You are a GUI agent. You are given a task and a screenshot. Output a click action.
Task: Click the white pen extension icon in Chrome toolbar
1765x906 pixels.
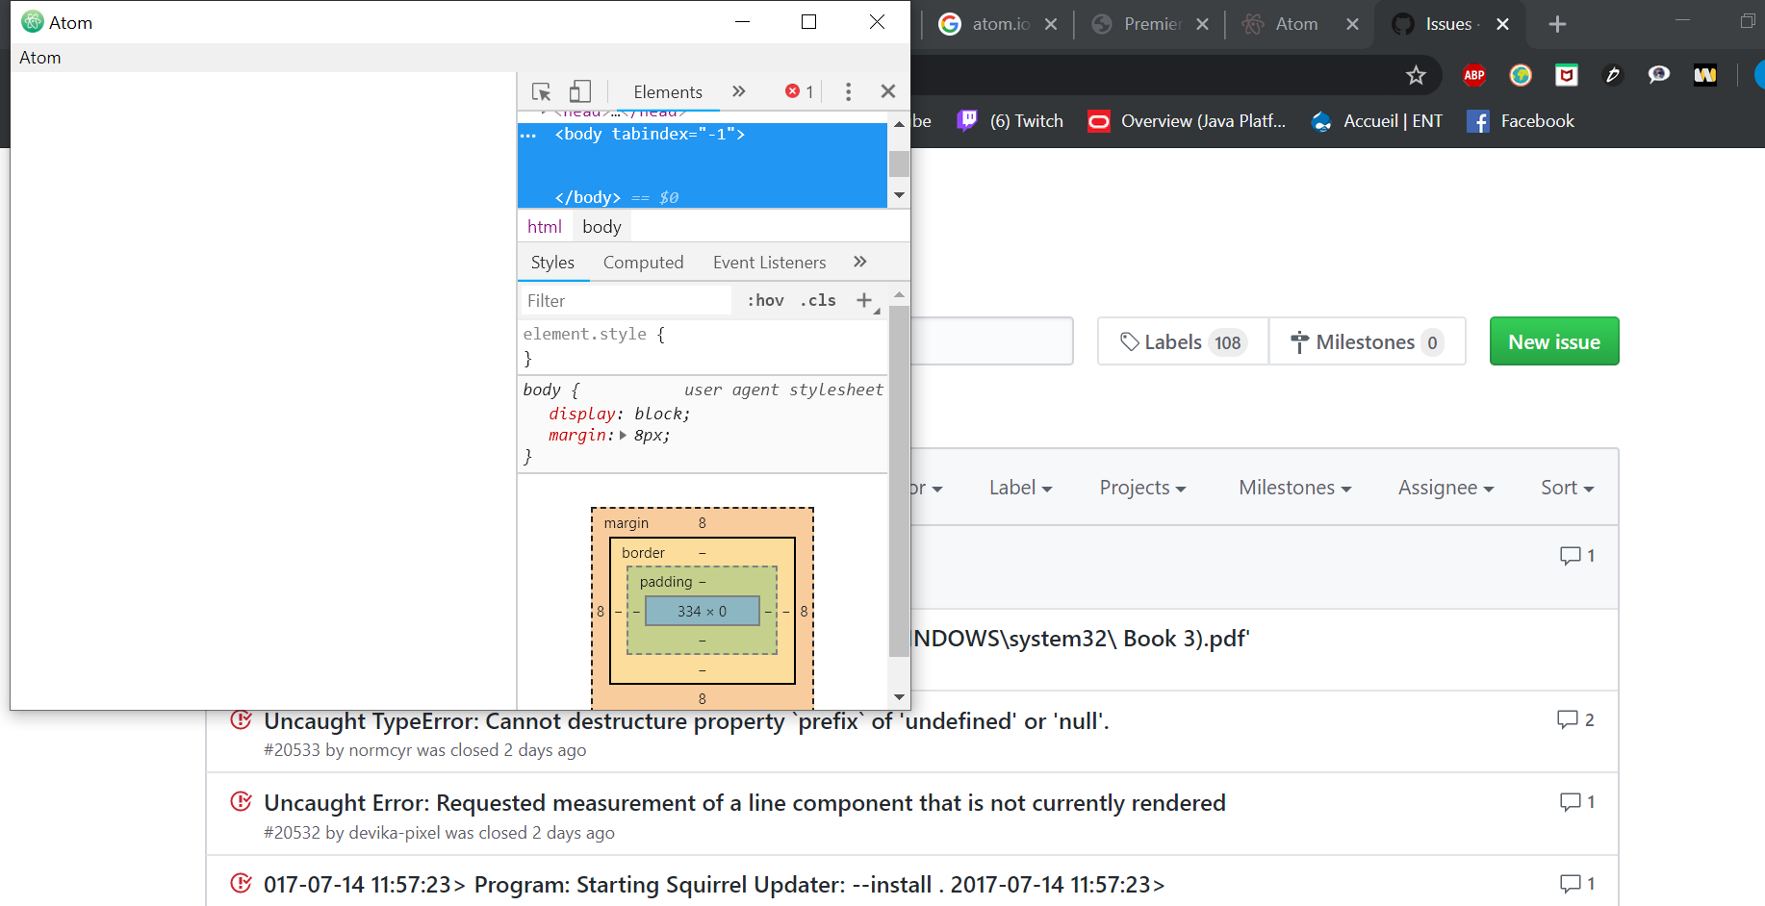(x=1613, y=75)
